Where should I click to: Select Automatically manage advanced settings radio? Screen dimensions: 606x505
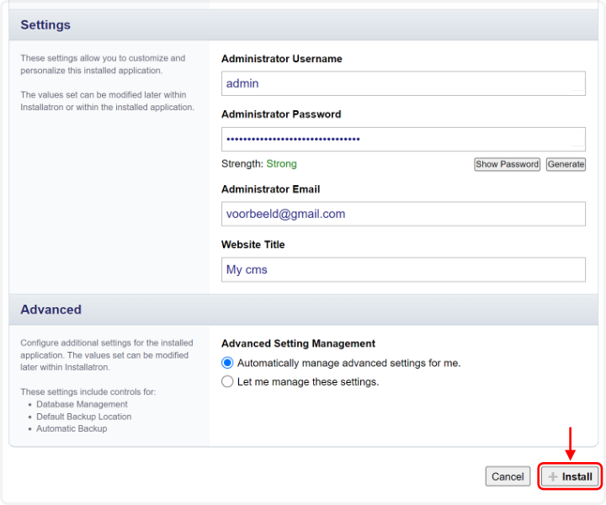click(x=227, y=363)
